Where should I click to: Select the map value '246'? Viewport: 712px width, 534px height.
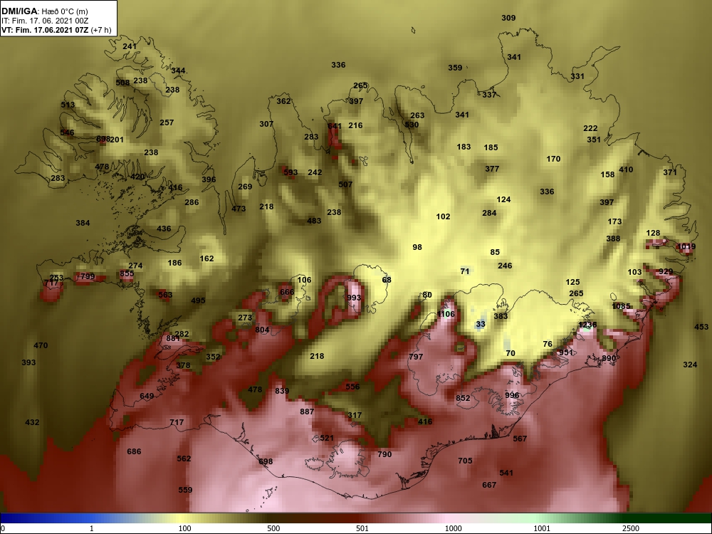point(505,266)
